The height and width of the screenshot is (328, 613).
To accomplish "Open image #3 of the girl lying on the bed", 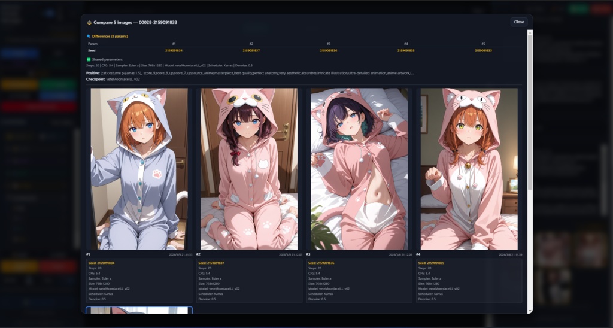I will [359, 169].
